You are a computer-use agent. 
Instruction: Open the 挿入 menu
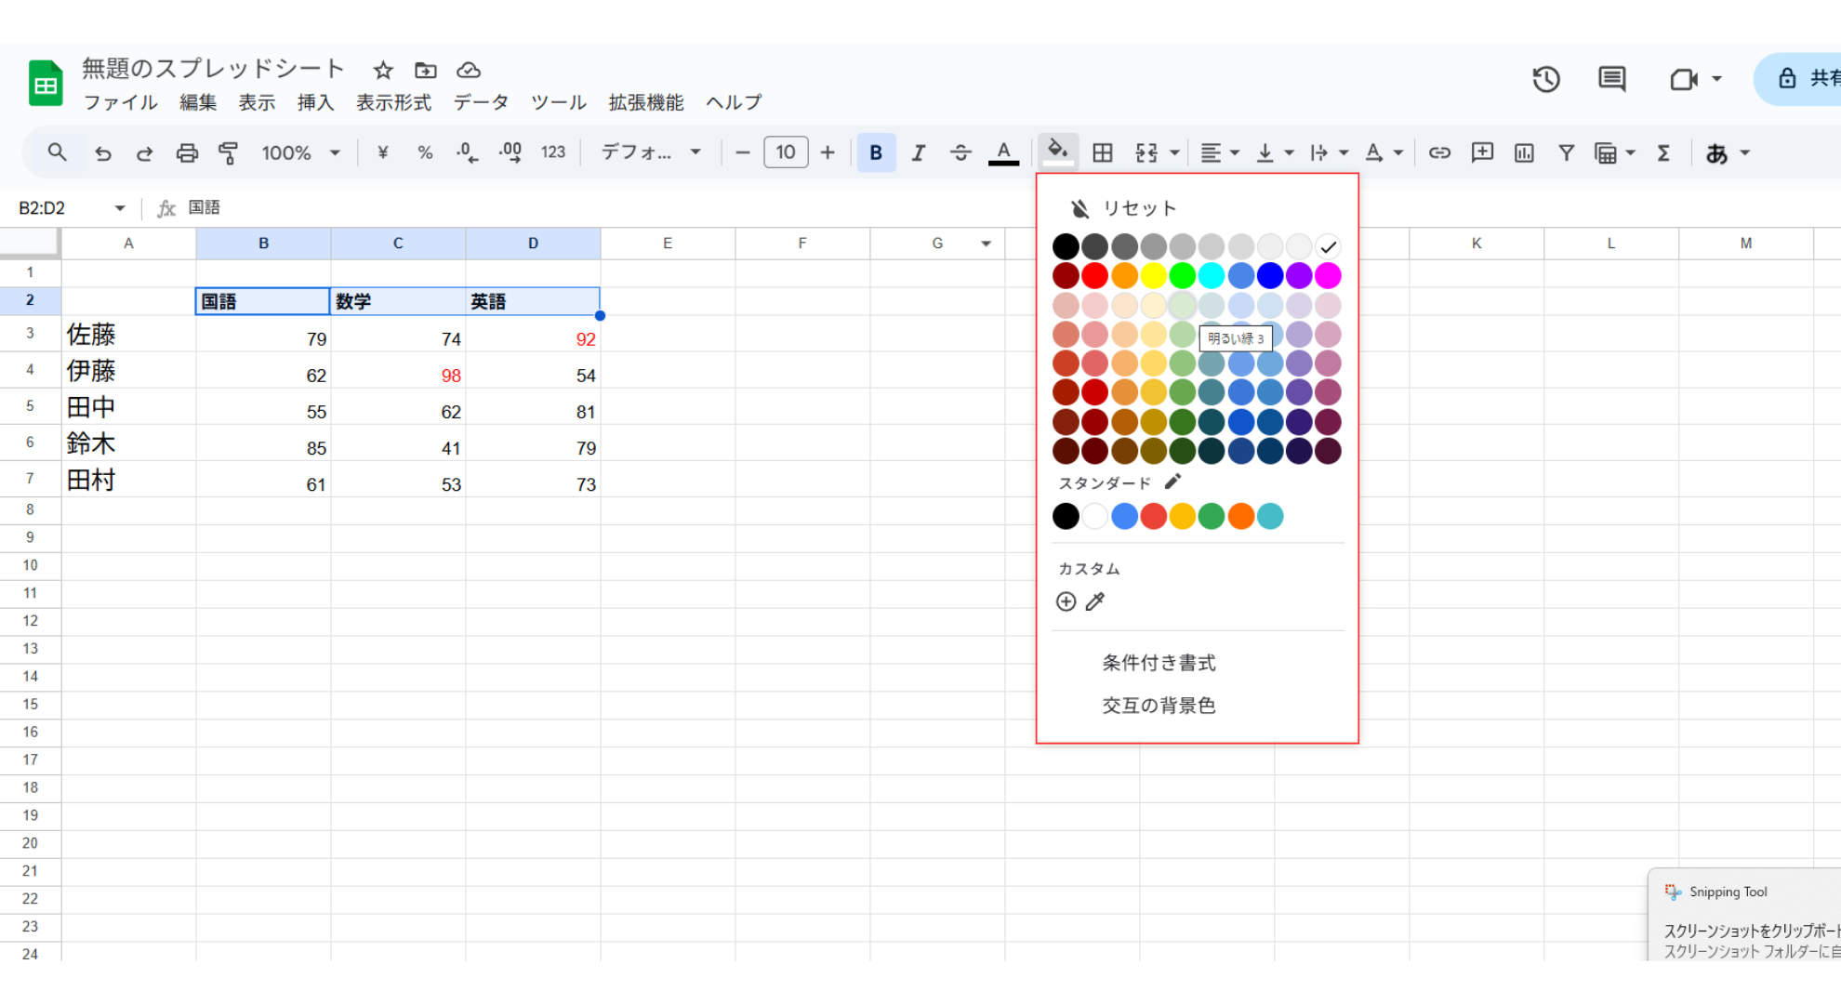[x=316, y=102]
